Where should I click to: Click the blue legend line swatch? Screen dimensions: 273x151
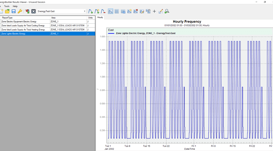(x=111, y=34)
